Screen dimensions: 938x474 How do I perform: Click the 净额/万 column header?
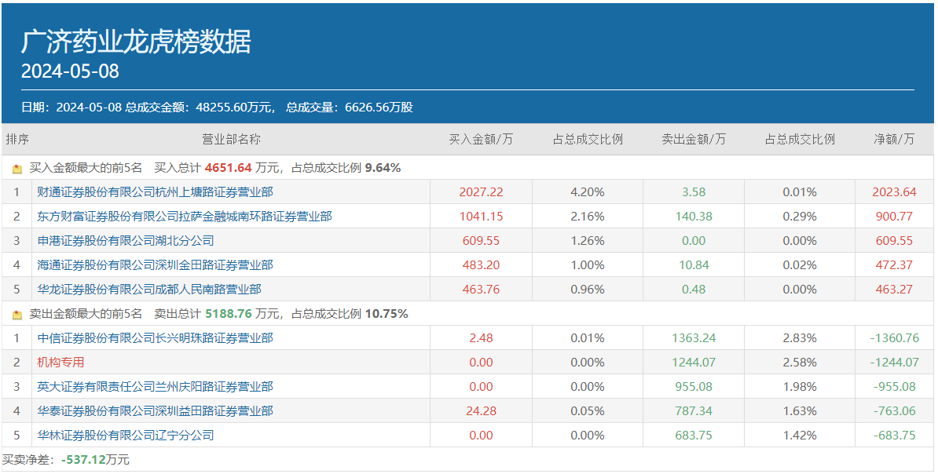click(894, 140)
